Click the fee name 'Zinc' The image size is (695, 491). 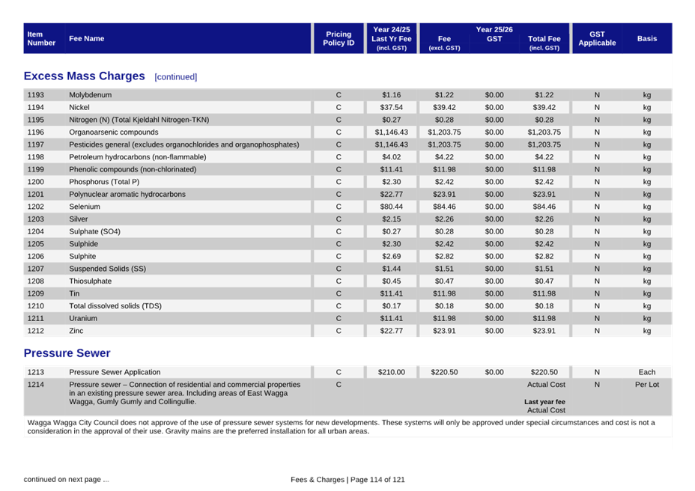76,331
